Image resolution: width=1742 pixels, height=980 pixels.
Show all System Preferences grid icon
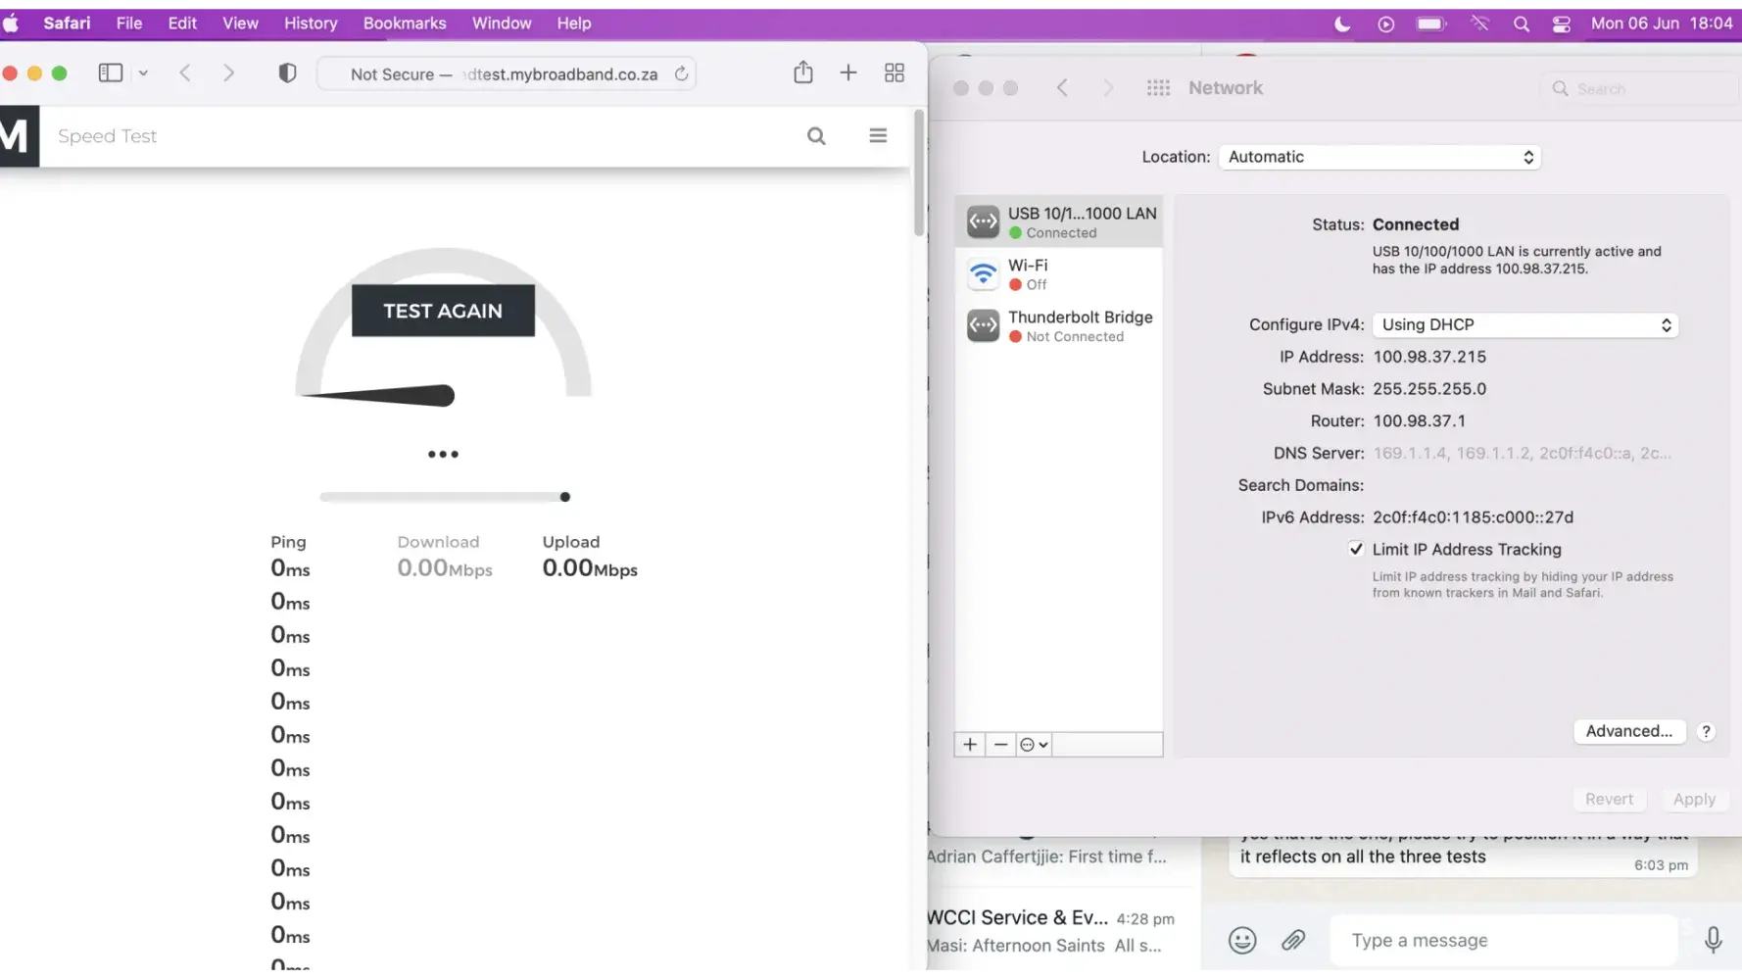point(1158,88)
